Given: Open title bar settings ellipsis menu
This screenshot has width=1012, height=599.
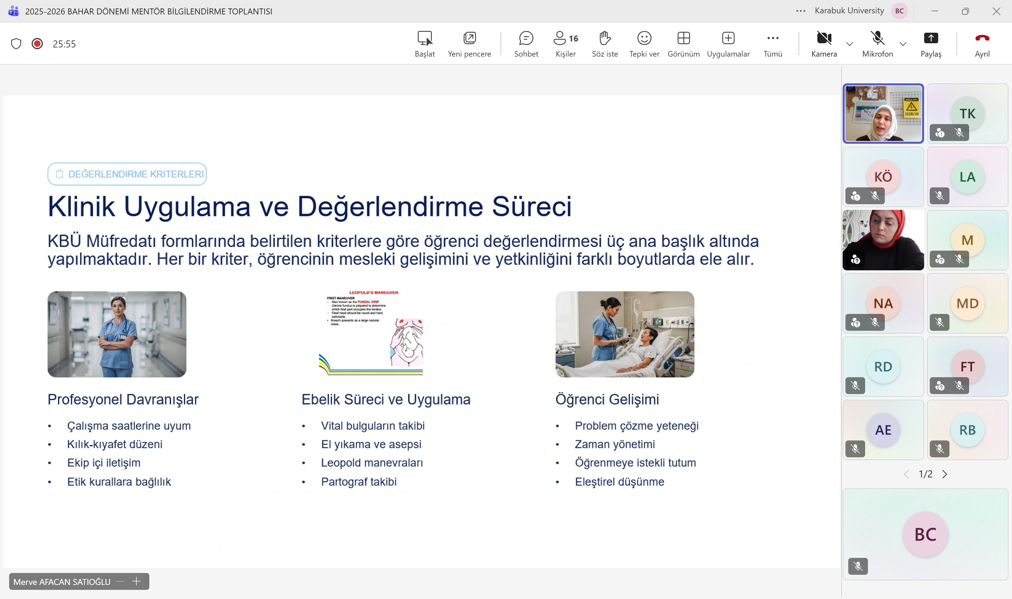Looking at the screenshot, I should (x=801, y=11).
